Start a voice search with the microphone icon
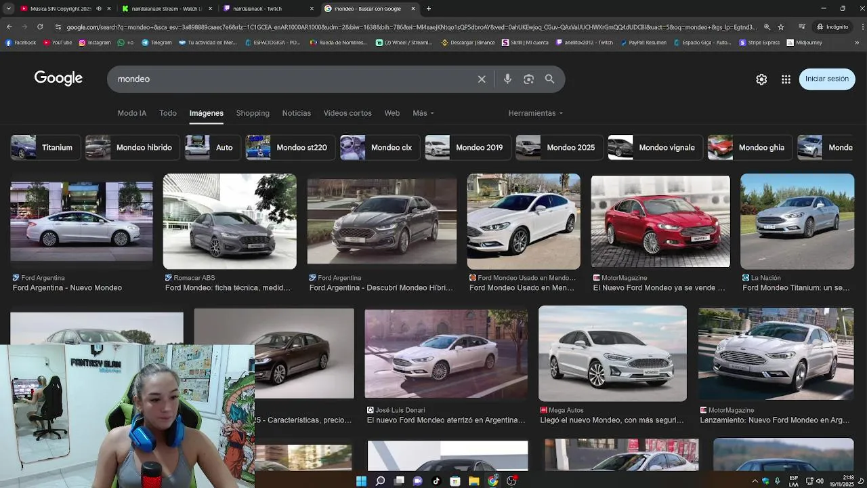The width and height of the screenshot is (867, 488). [x=507, y=79]
